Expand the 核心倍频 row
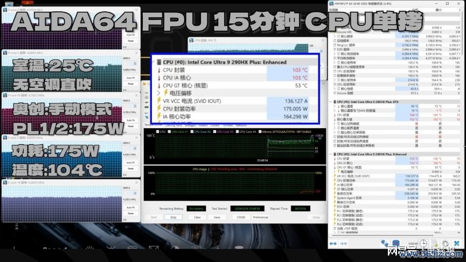This screenshot has width=466, height=262. tap(335, 89)
